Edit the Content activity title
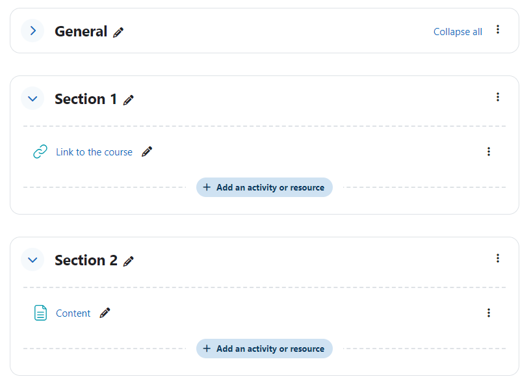 point(105,313)
